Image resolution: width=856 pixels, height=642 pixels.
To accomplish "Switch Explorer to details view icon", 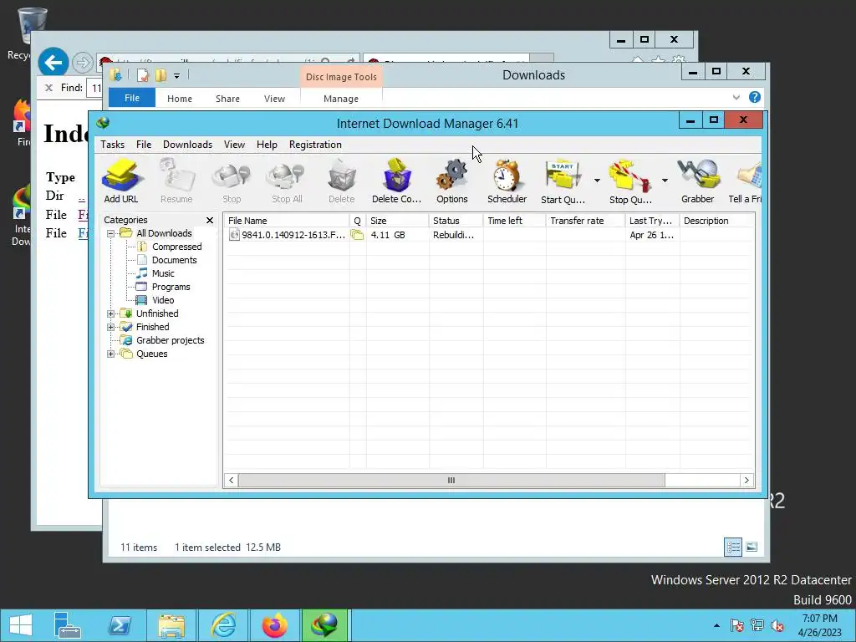I will (733, 547).
